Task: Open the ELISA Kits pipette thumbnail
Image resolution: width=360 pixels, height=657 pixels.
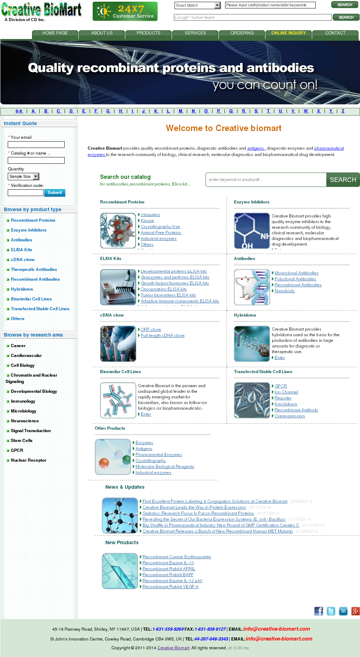Action: click(x=118, y=287)
